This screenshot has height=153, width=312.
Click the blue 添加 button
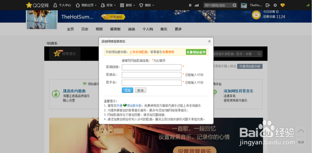coord(127,90)
